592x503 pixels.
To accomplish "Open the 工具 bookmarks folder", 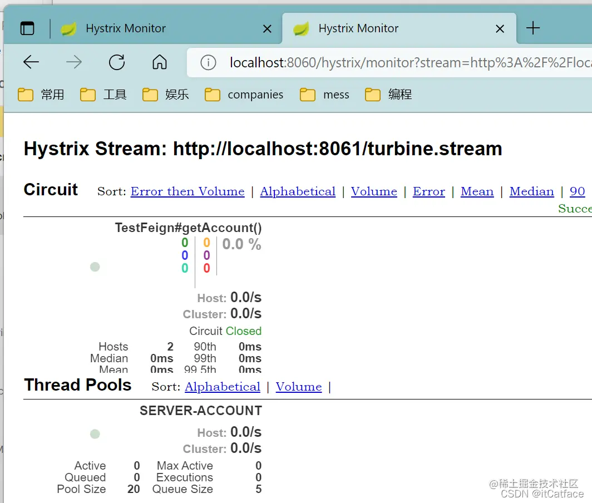I will coord(103,95).
